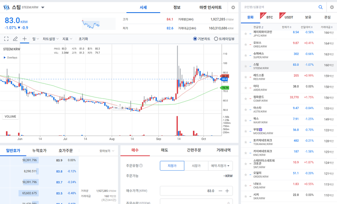Focus the coin name search field
Screen dimensions: 337x204
(279, 7)
